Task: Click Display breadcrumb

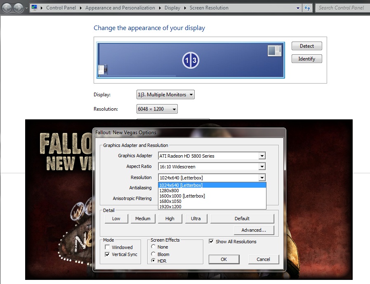Action: pos(172,8)
